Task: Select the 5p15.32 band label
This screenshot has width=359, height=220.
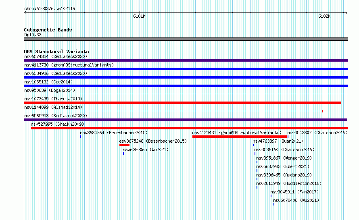Action: point(33,35)
